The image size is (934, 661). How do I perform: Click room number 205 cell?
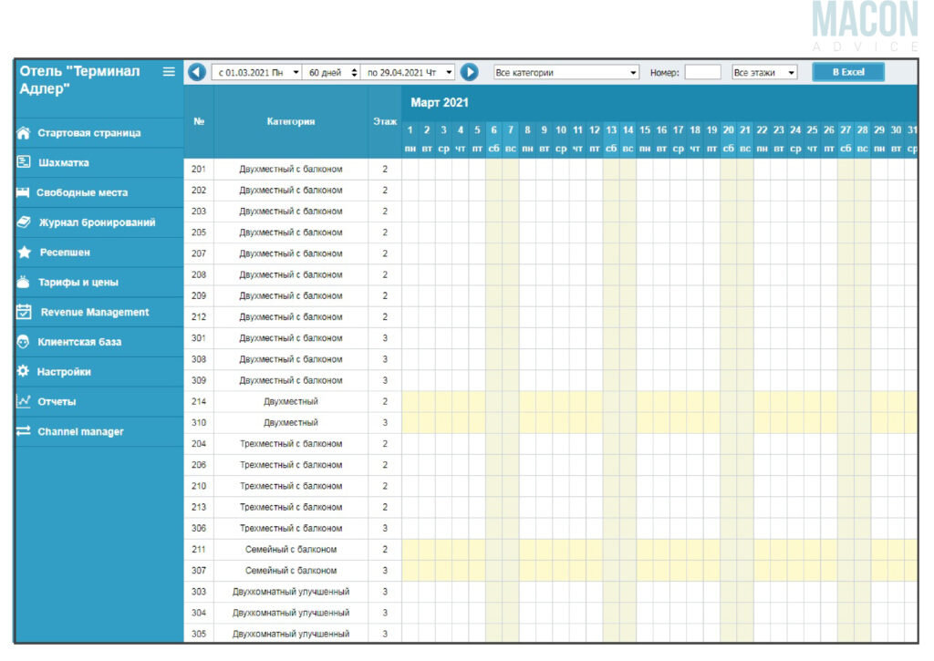(x=199, y=232)
